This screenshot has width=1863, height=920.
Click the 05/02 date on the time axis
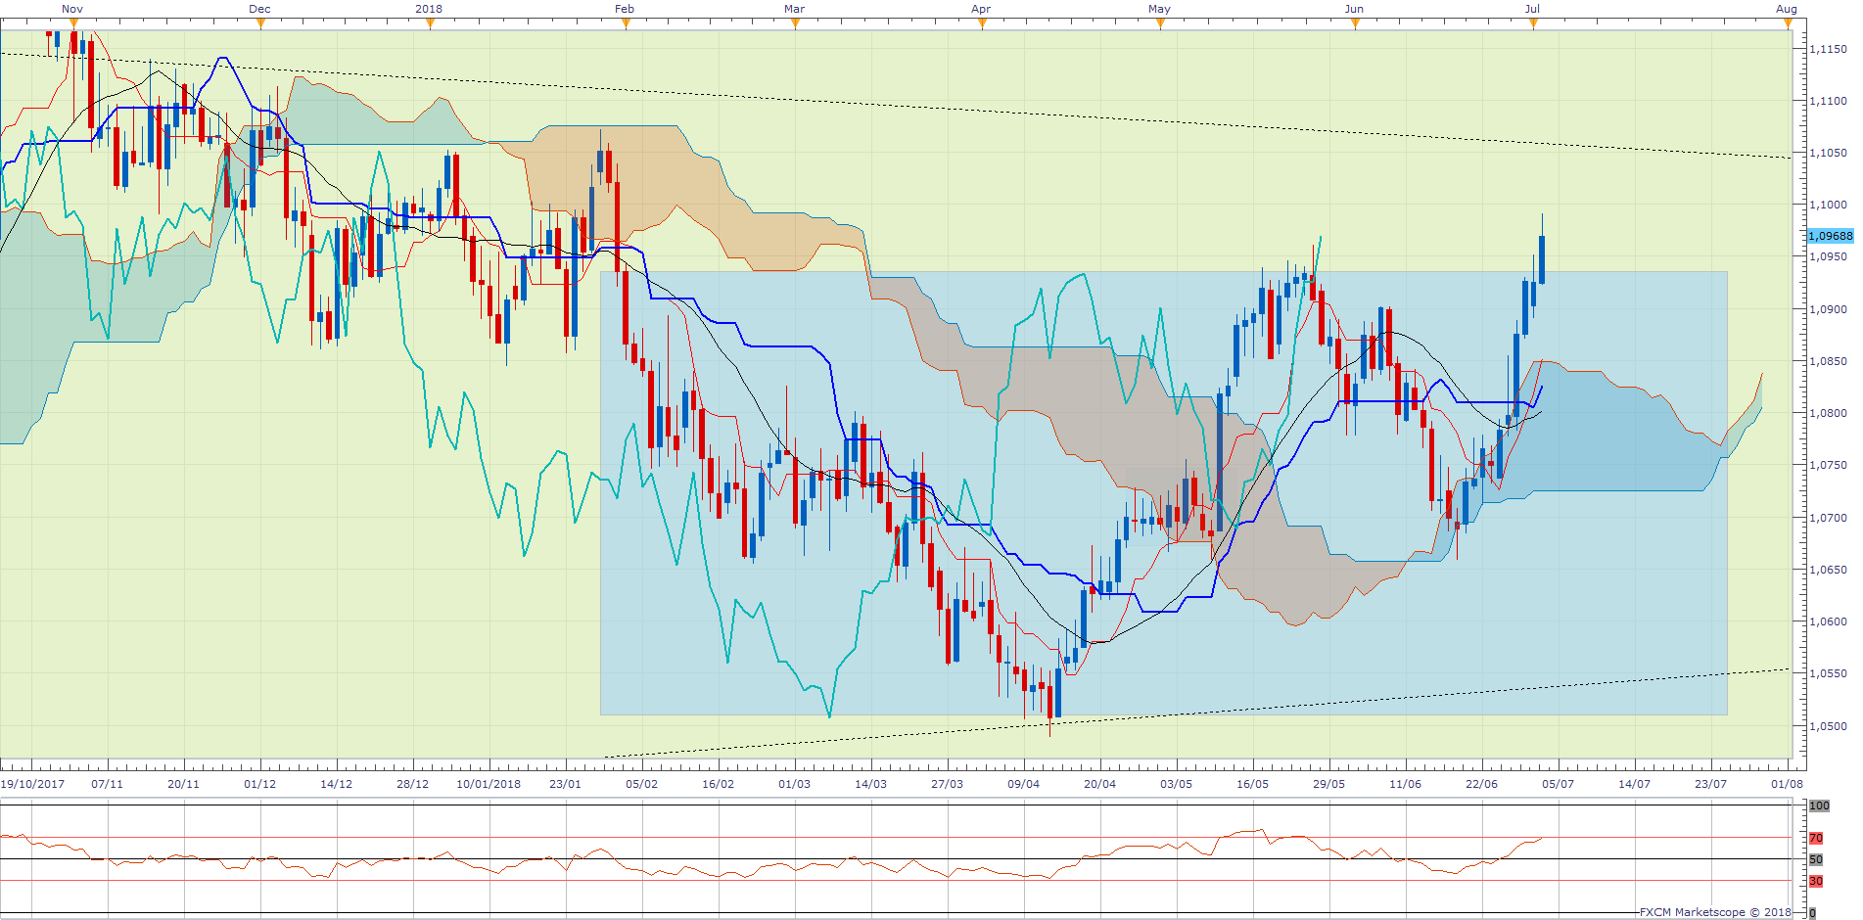[641, 784]
